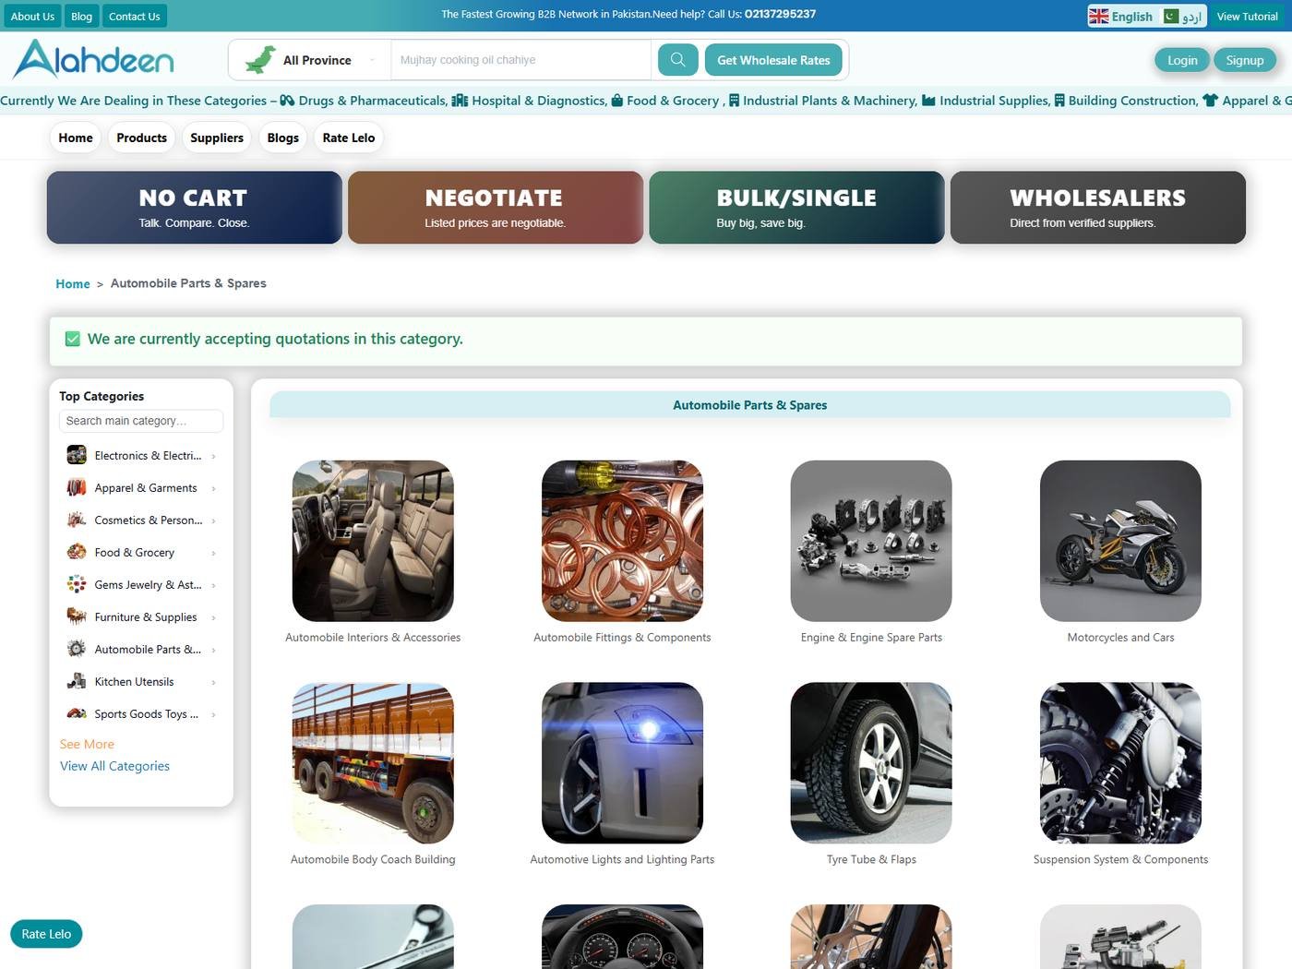The height and width of the screenshot is (969, 1292).
Task: Click floating Rate Lelo button at bottom
Action: click(46, 934)
